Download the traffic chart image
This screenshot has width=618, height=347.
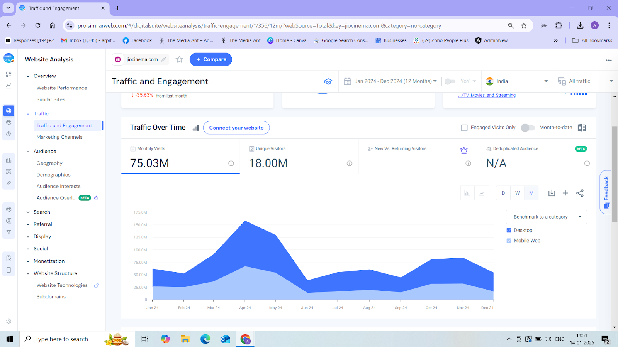[x=552, y=193]
